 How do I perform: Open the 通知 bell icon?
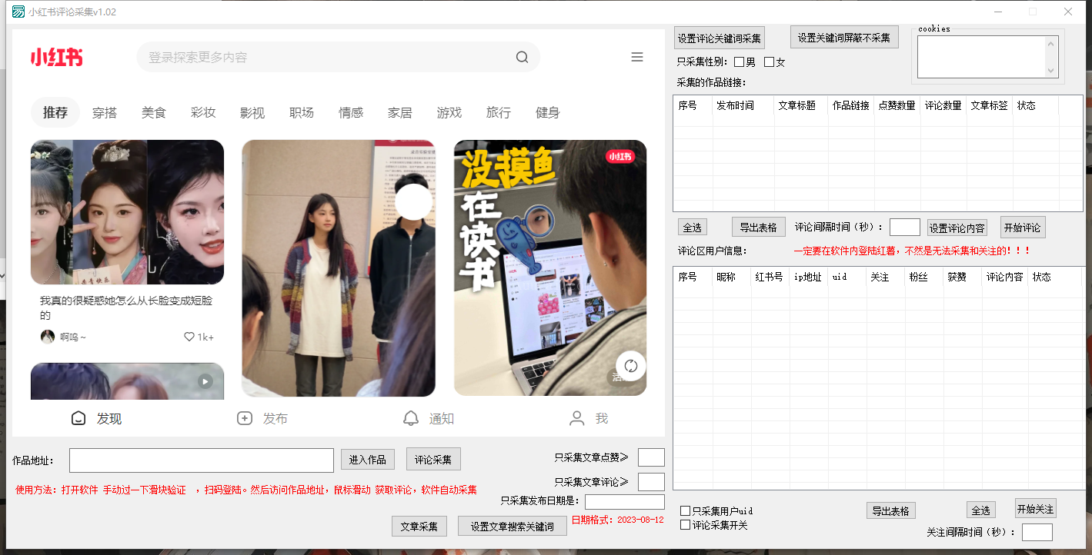412,418
